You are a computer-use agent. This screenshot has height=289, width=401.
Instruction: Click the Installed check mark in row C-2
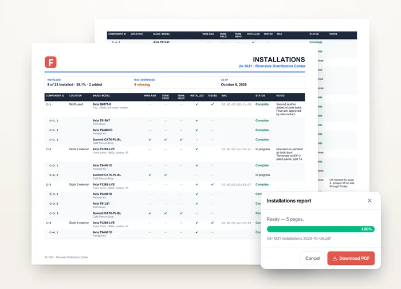(x=196, y=149)
